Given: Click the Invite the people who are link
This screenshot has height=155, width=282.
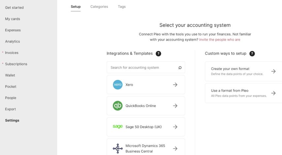Looking at the screenshot, I should pyautogui.click(x=220, y=40).
